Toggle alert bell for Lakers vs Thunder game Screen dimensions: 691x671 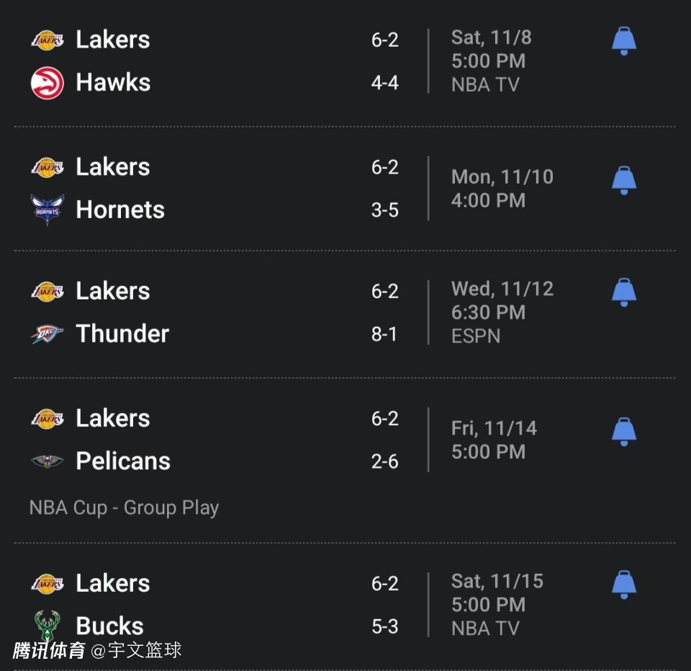624,292
